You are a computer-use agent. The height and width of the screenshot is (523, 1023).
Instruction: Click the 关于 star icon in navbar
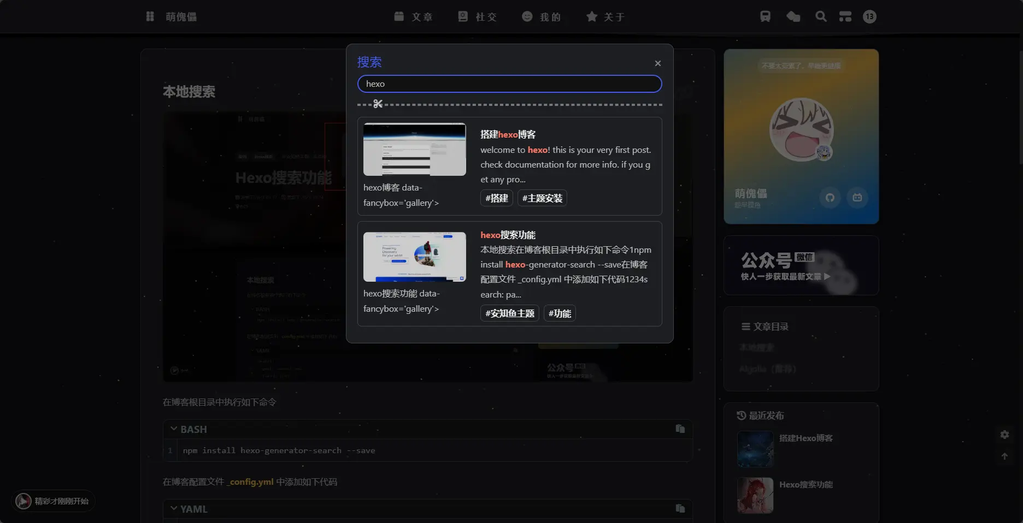pyautogui.click(x=591, y=16)
